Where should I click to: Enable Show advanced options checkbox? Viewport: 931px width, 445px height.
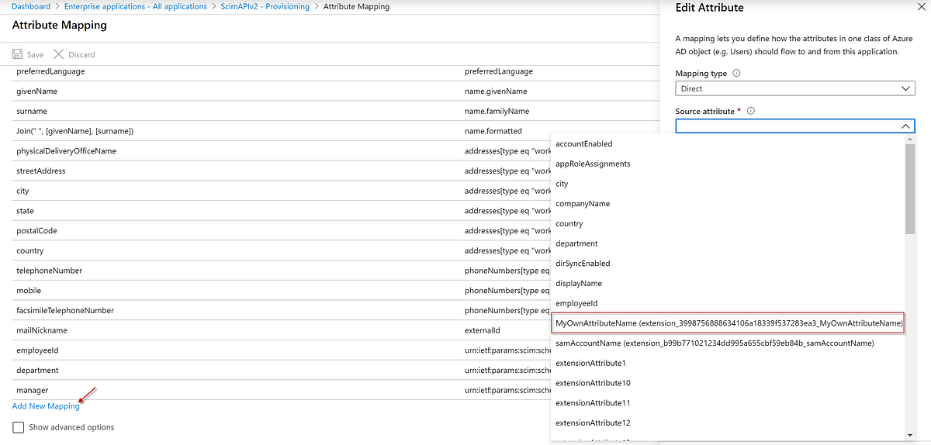18,427
